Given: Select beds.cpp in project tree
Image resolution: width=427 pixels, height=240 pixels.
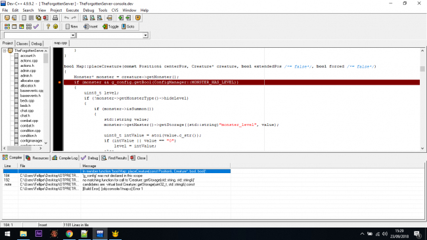Looking at the screenshot, I should coord(27,100).
